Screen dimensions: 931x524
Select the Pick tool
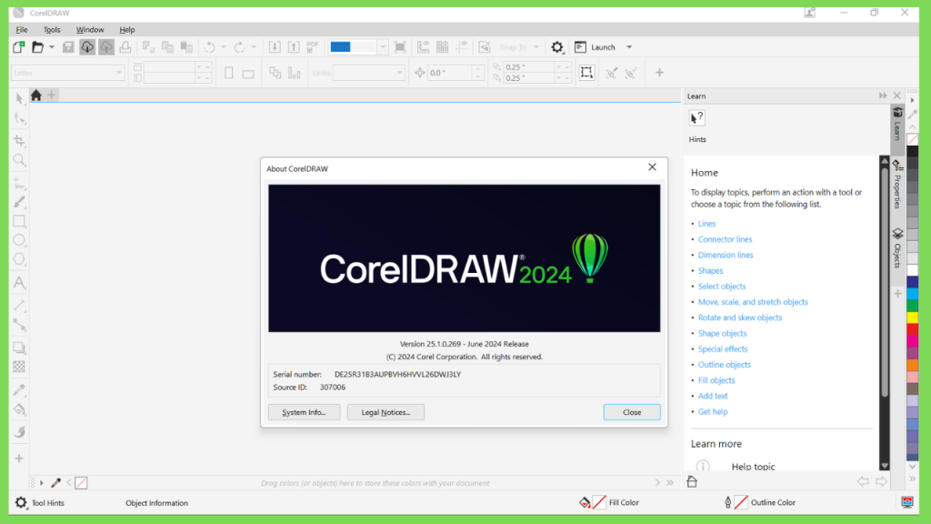(x=20, y=98)
